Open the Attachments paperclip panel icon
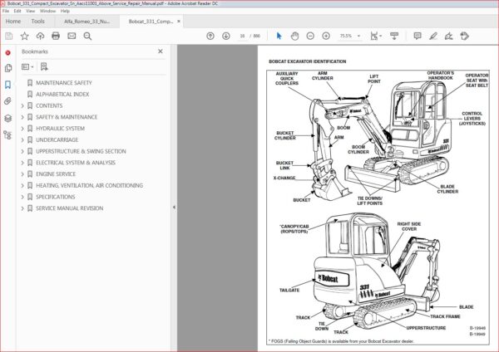Viewport: 499px width, 352px height. click(x=8, y=101)
